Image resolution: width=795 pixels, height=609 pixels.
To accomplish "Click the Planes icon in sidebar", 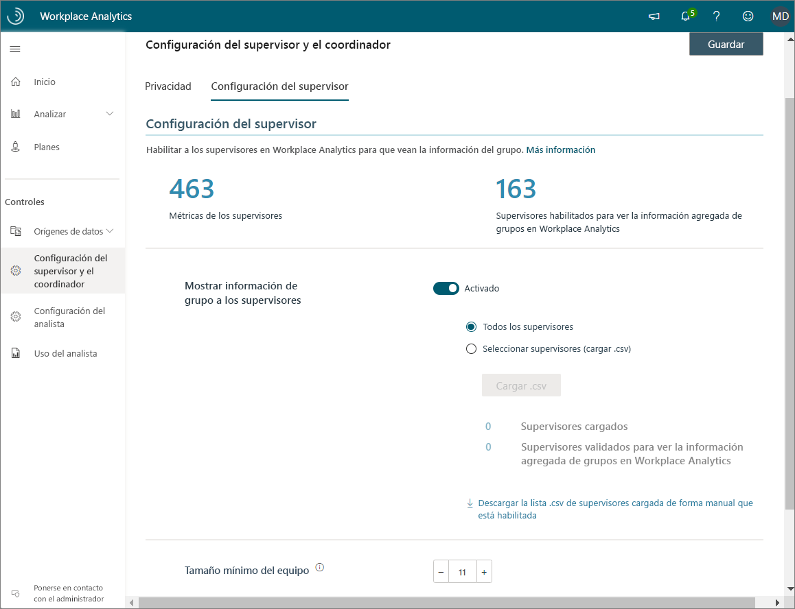I will 16,147.
